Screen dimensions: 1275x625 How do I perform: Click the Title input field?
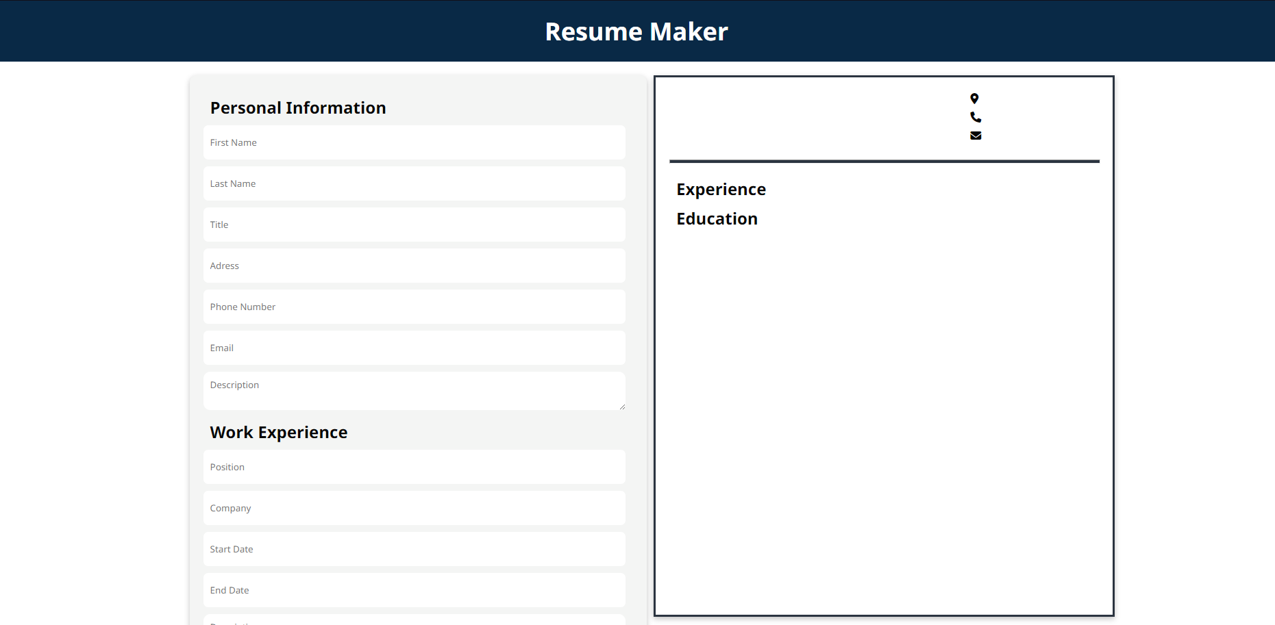(x=414, y=225)
